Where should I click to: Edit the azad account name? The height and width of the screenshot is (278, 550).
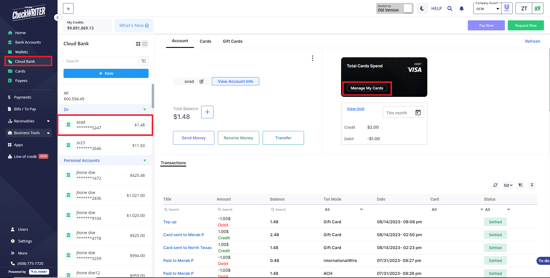click(201, 81)
